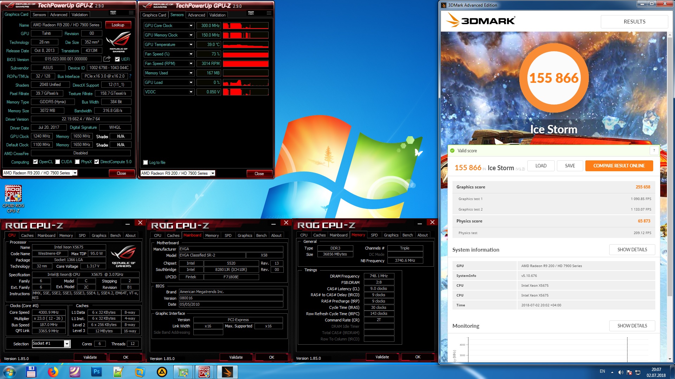This screenshot has height=379, width=675.
Task: Click the Bus Interface question mark icon
Action: click(x=130, y=76)
